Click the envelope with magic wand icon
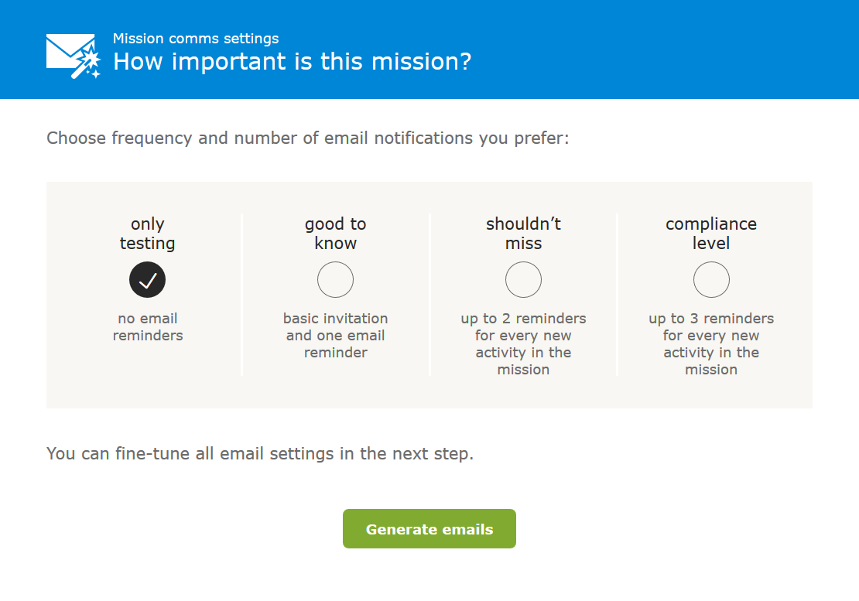 tap(74, 56)
